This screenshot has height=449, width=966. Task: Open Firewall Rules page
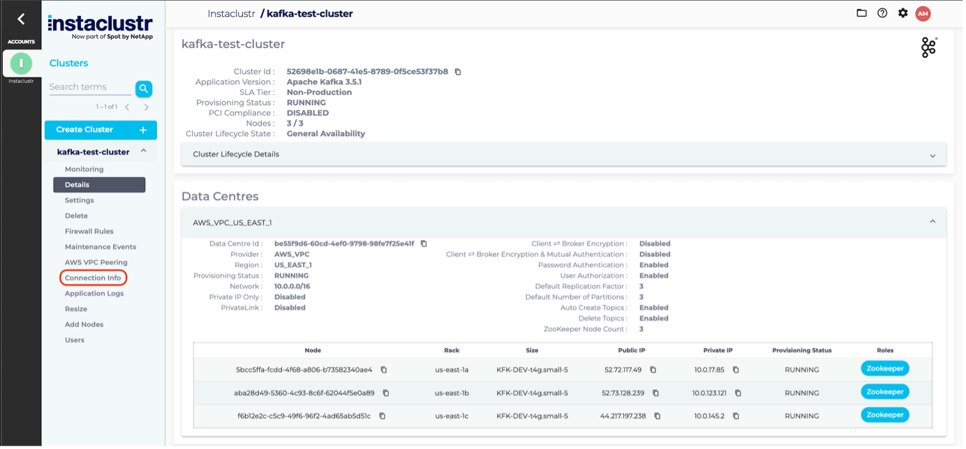click(x=89, y=231)
